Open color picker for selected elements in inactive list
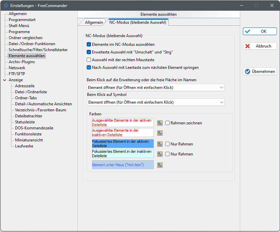Image resolution: width=280 pixels, height=232 pixels. [160, 133]
